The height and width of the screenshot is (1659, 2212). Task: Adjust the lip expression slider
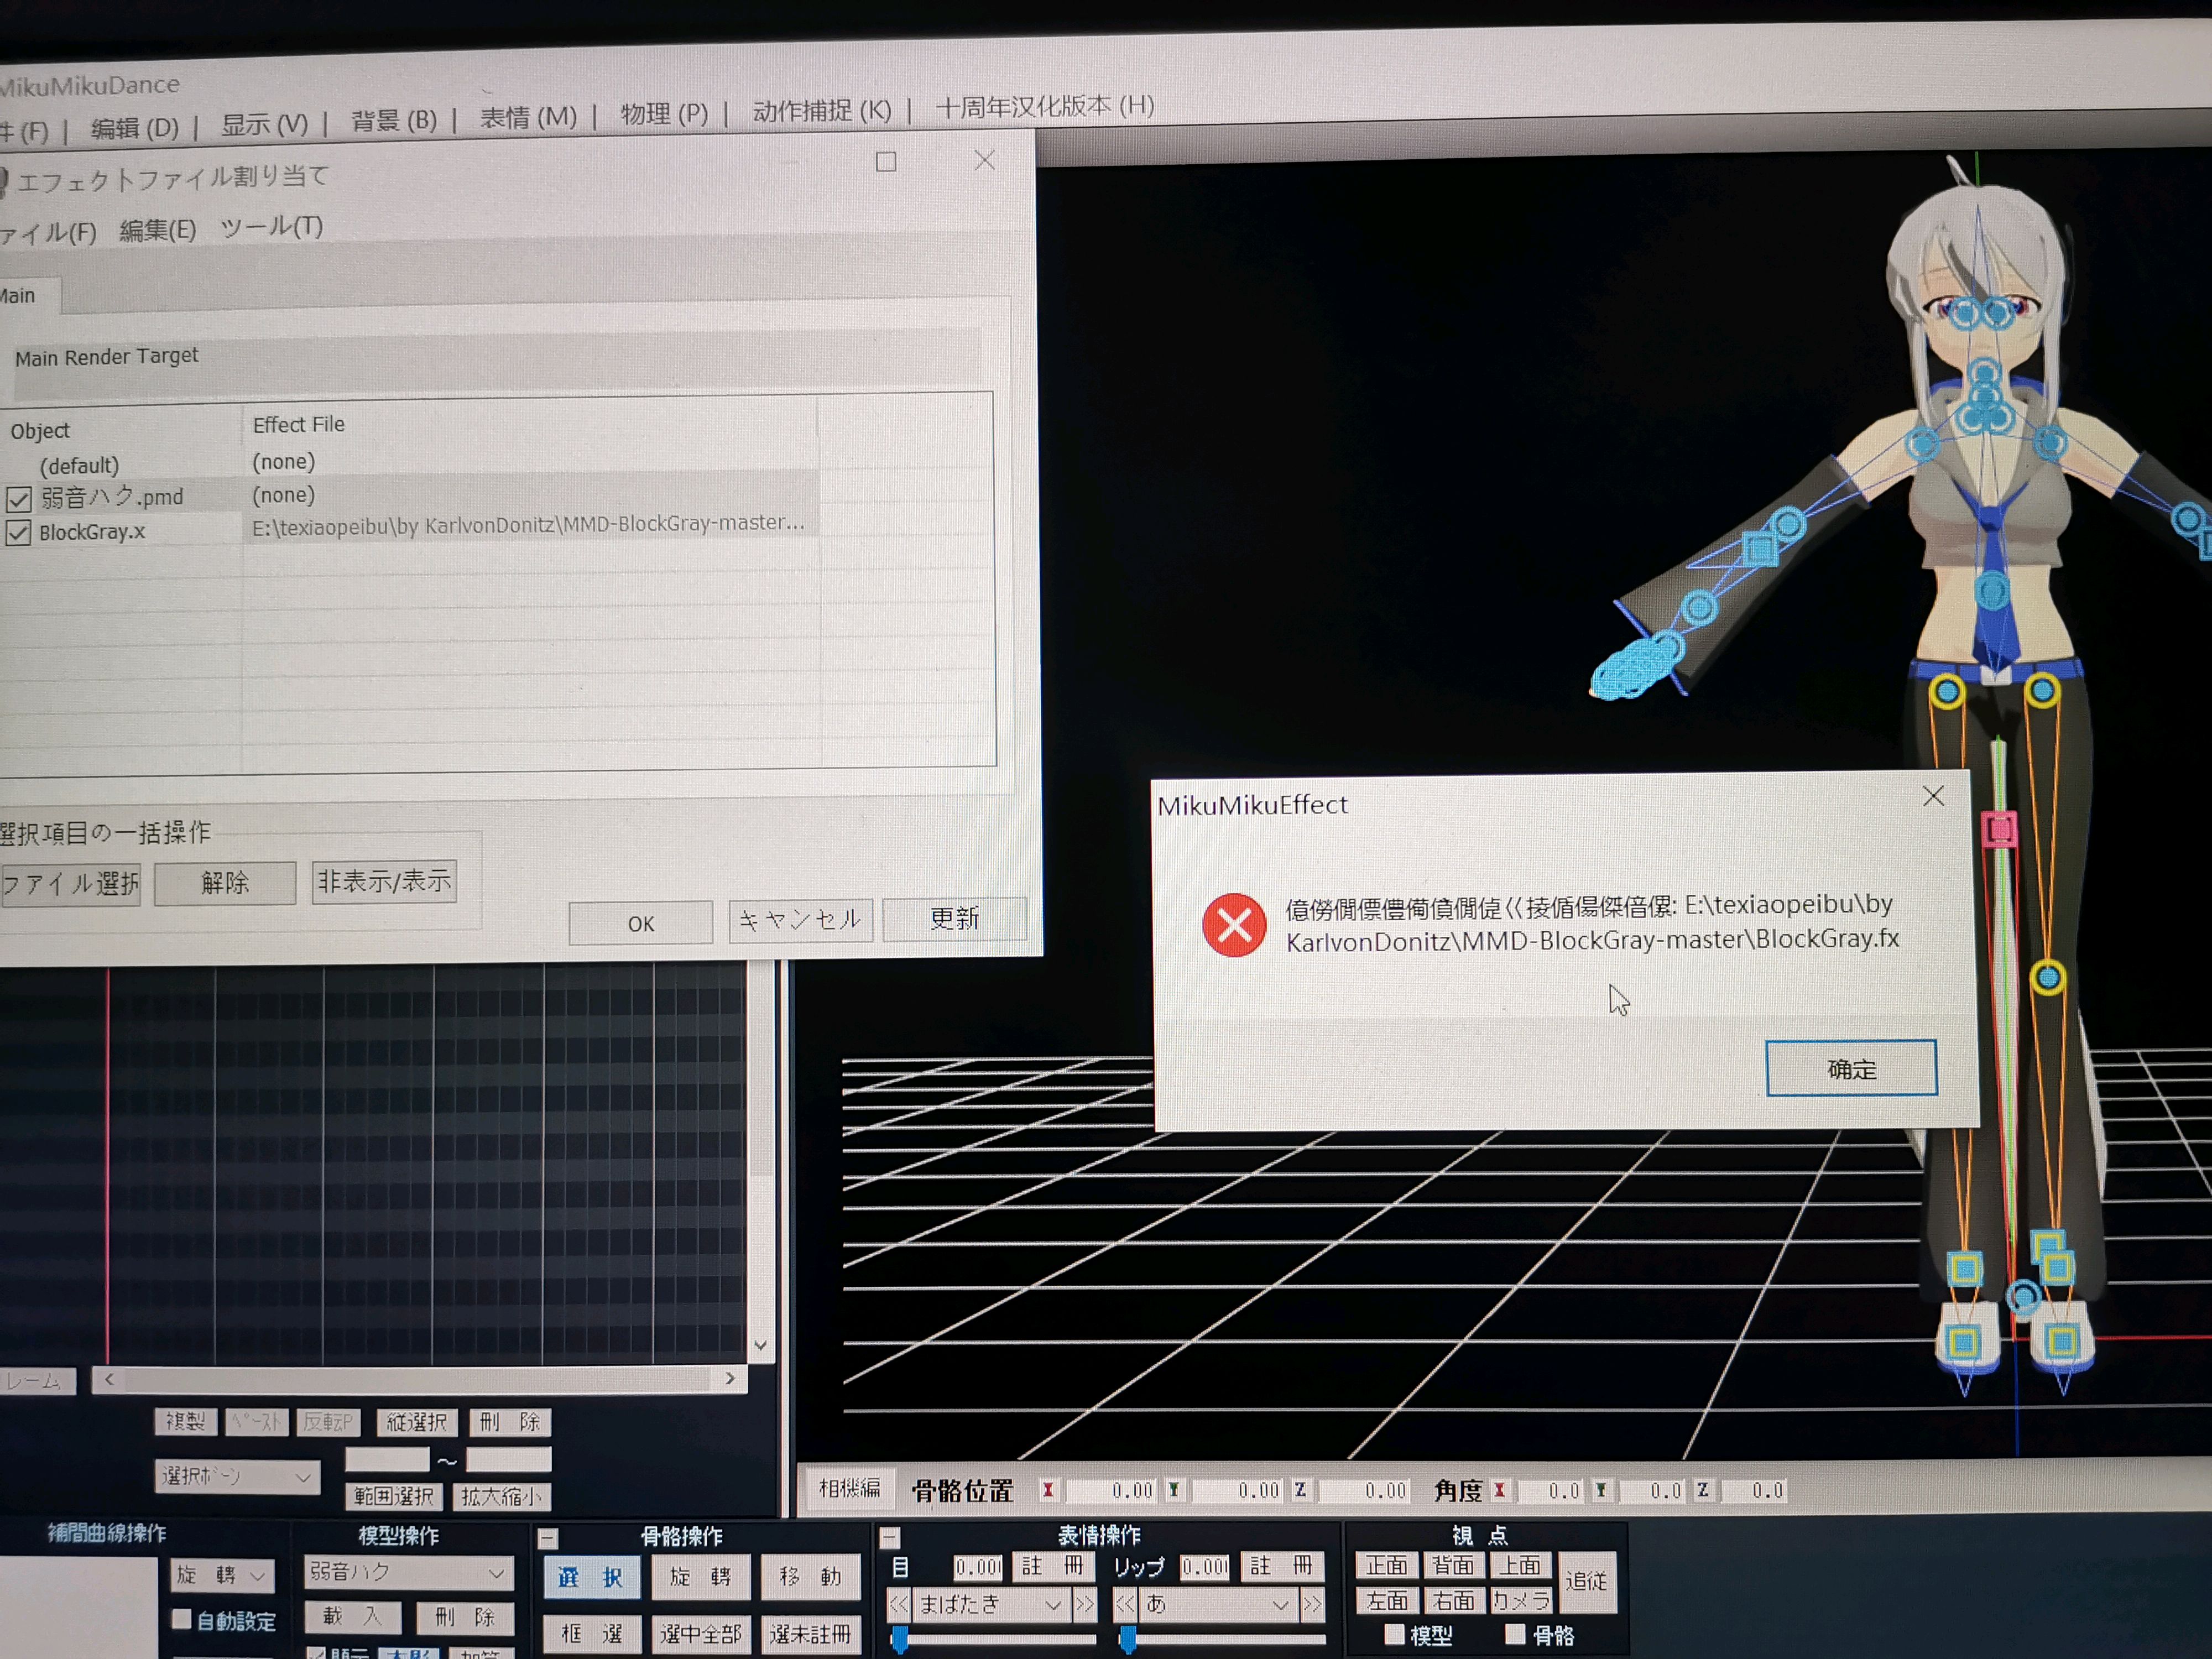click(1127, 1639)
